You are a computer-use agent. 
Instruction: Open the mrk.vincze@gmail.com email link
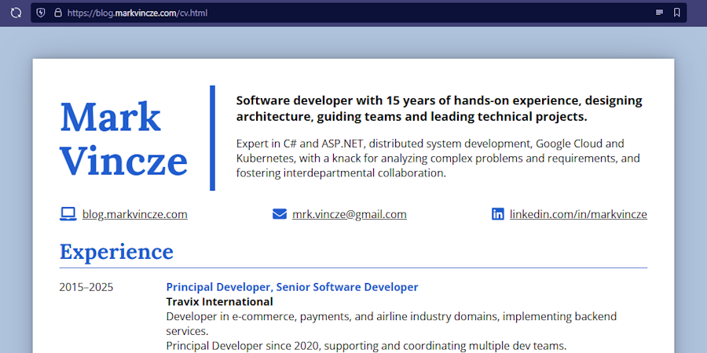point(350,214)
